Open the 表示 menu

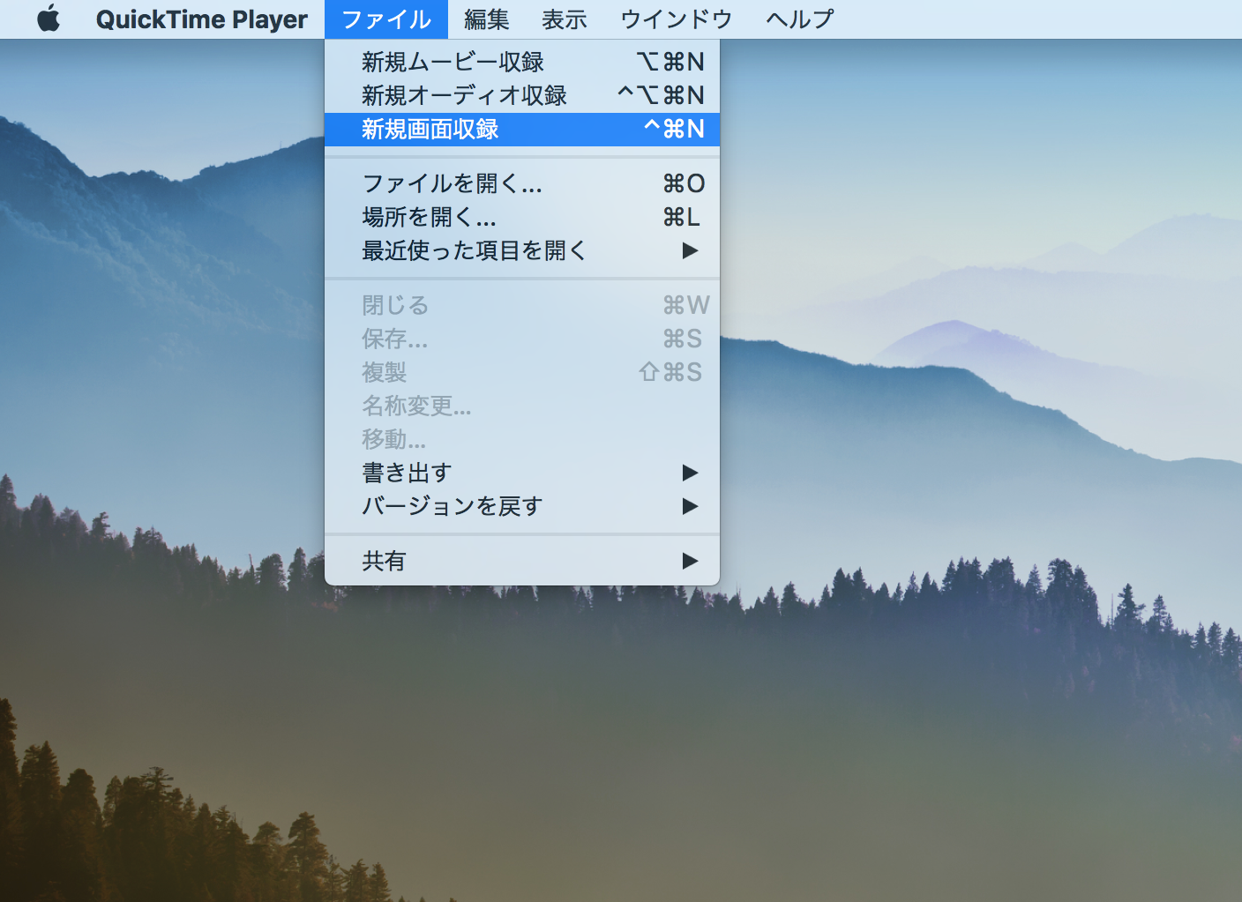(564, 19)
